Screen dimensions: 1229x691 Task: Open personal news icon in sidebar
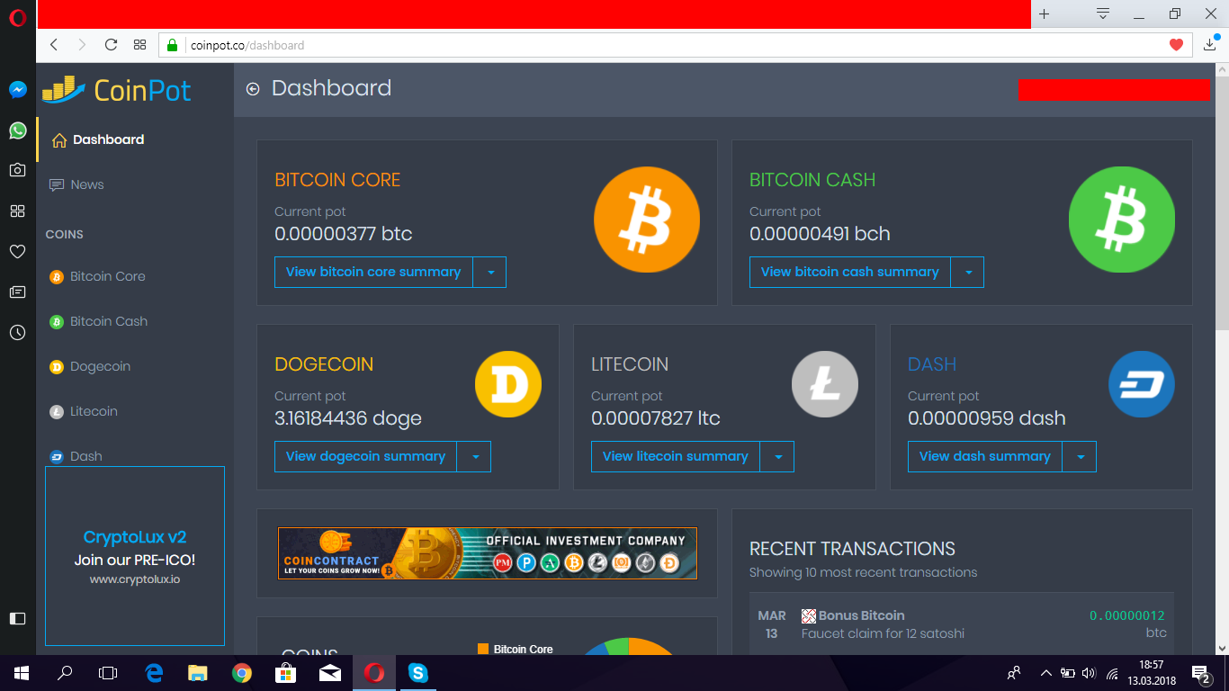tap(17, 292)
